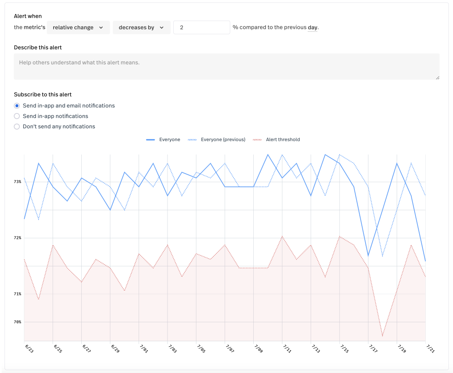Image resolution: width=453 pixels, height=373 pixels.
Task: Open the relative change dropdown
Action: click(x=78, y=28)
